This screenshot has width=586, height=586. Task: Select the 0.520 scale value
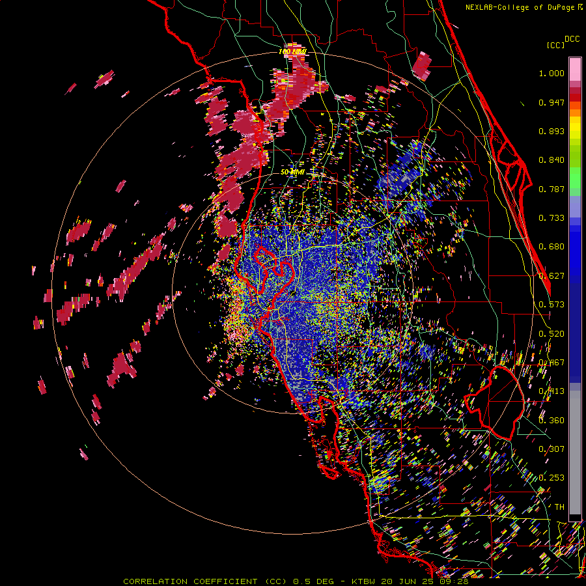551,334
